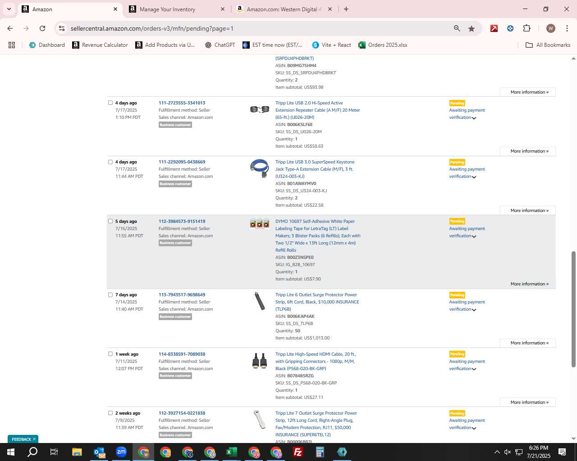577x461 pixels.
Task: Open the apps grid in bookmarks bar
Action: (x=12, y=45)
